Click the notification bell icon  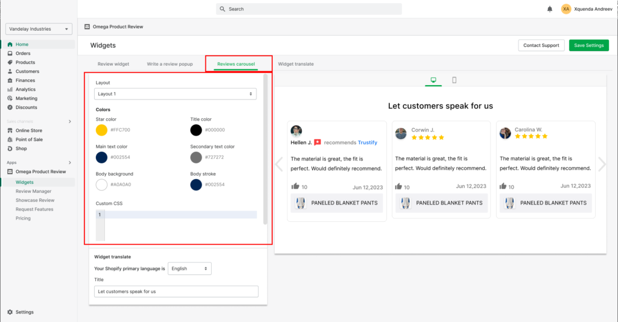[x=549, y=9]
